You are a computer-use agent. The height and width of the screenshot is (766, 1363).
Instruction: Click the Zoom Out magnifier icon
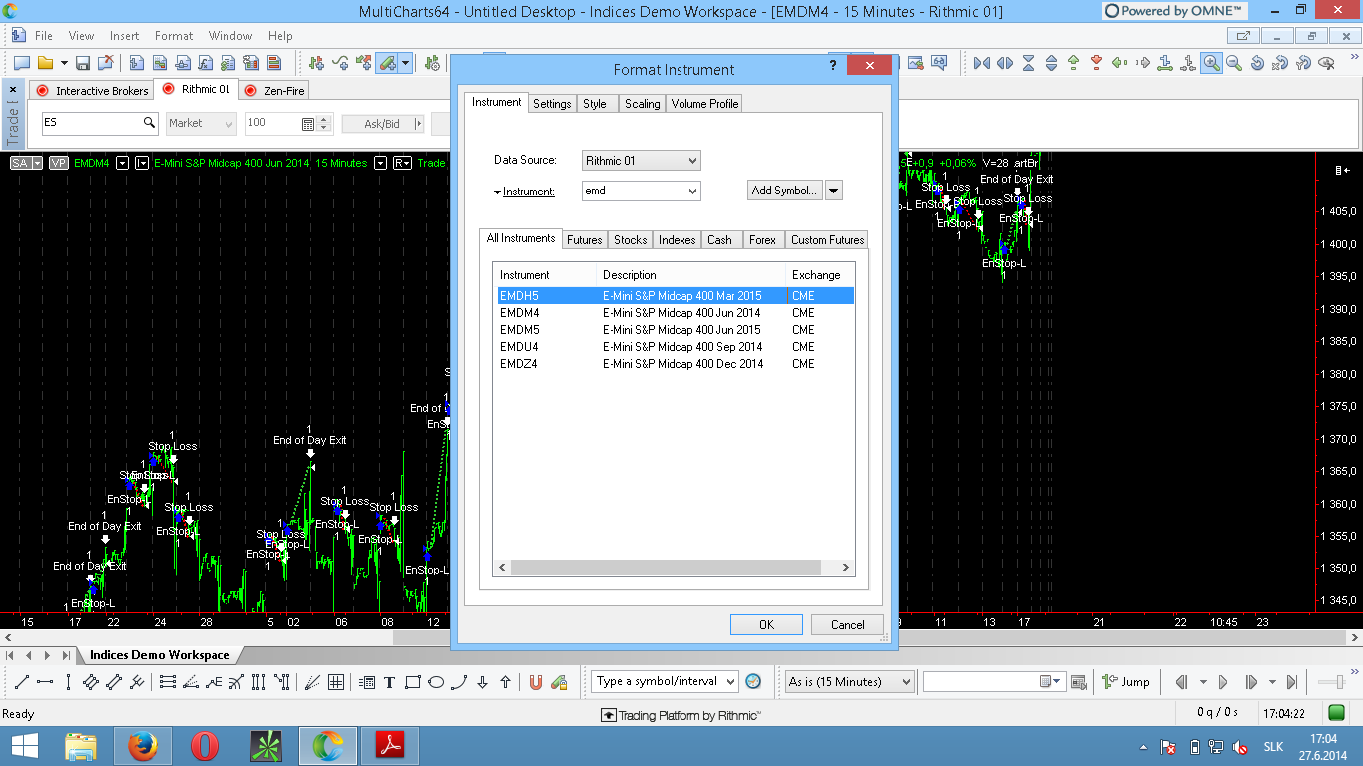coord(1234,63)
